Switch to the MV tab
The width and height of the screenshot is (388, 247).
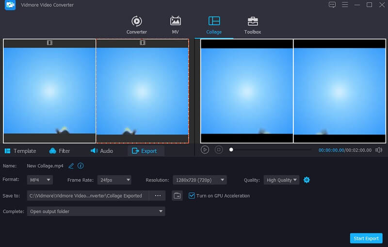175,25
